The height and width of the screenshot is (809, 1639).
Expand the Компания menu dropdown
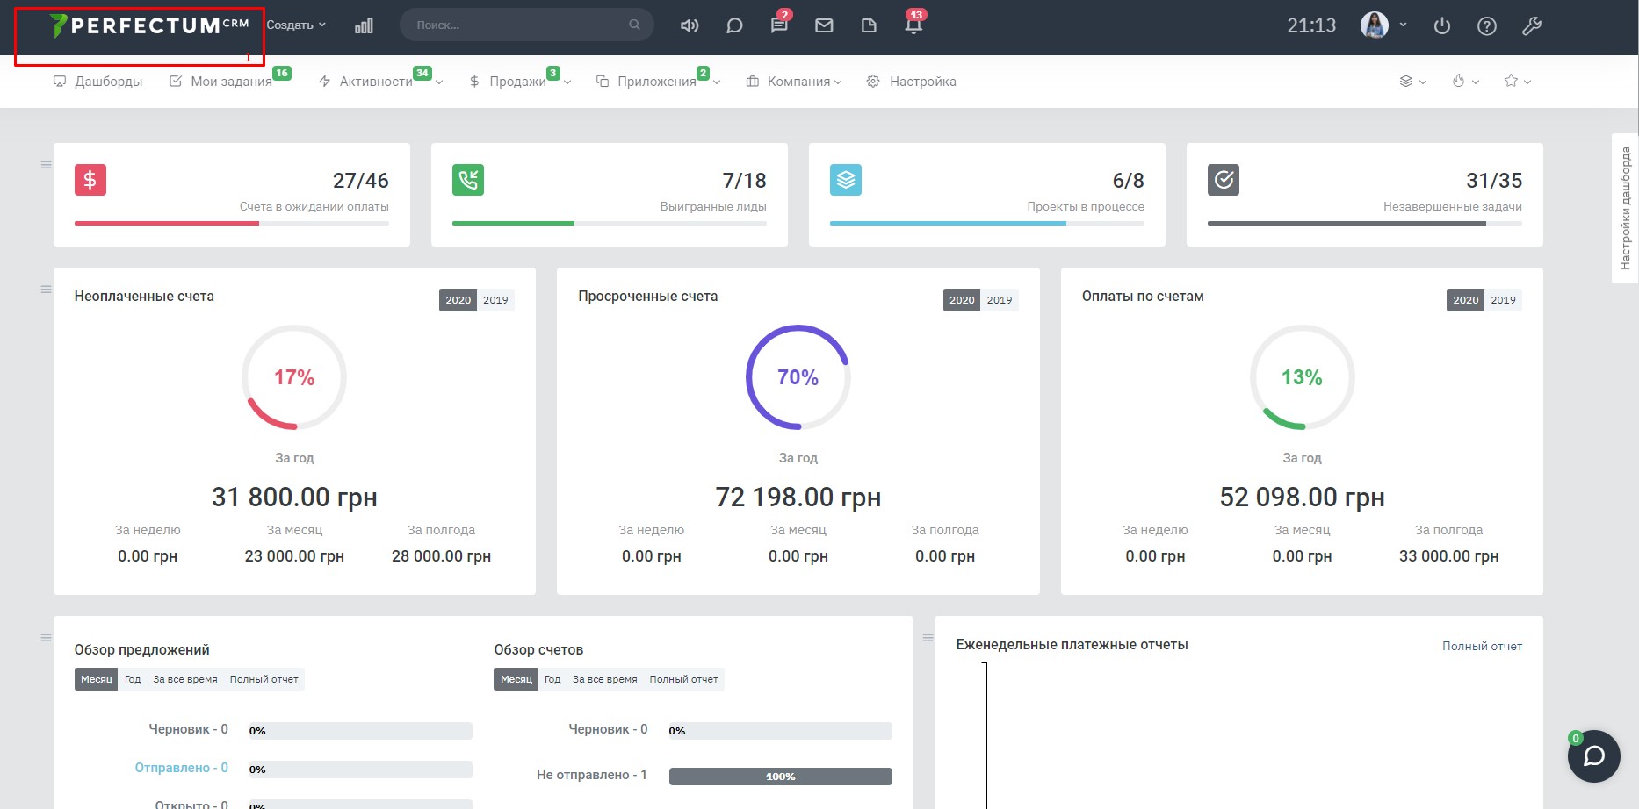(794, 82)
